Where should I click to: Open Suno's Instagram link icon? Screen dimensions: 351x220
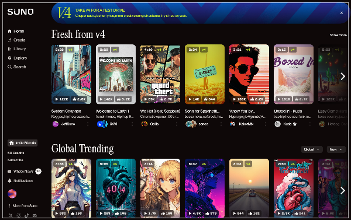[19, 215]
